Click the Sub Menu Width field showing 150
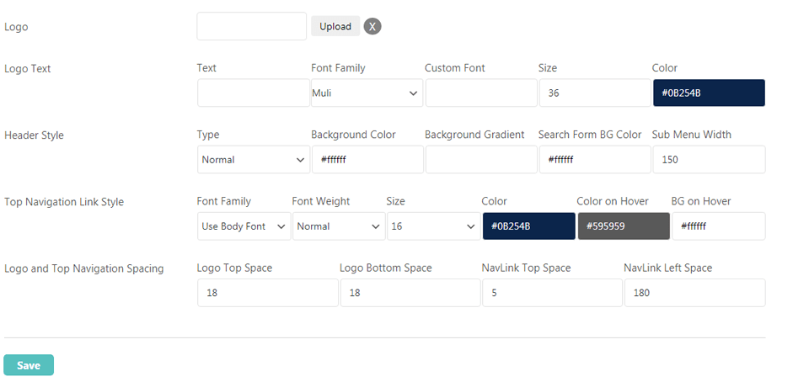This screenshot has height=382, width=809. [x=709, y=160]
